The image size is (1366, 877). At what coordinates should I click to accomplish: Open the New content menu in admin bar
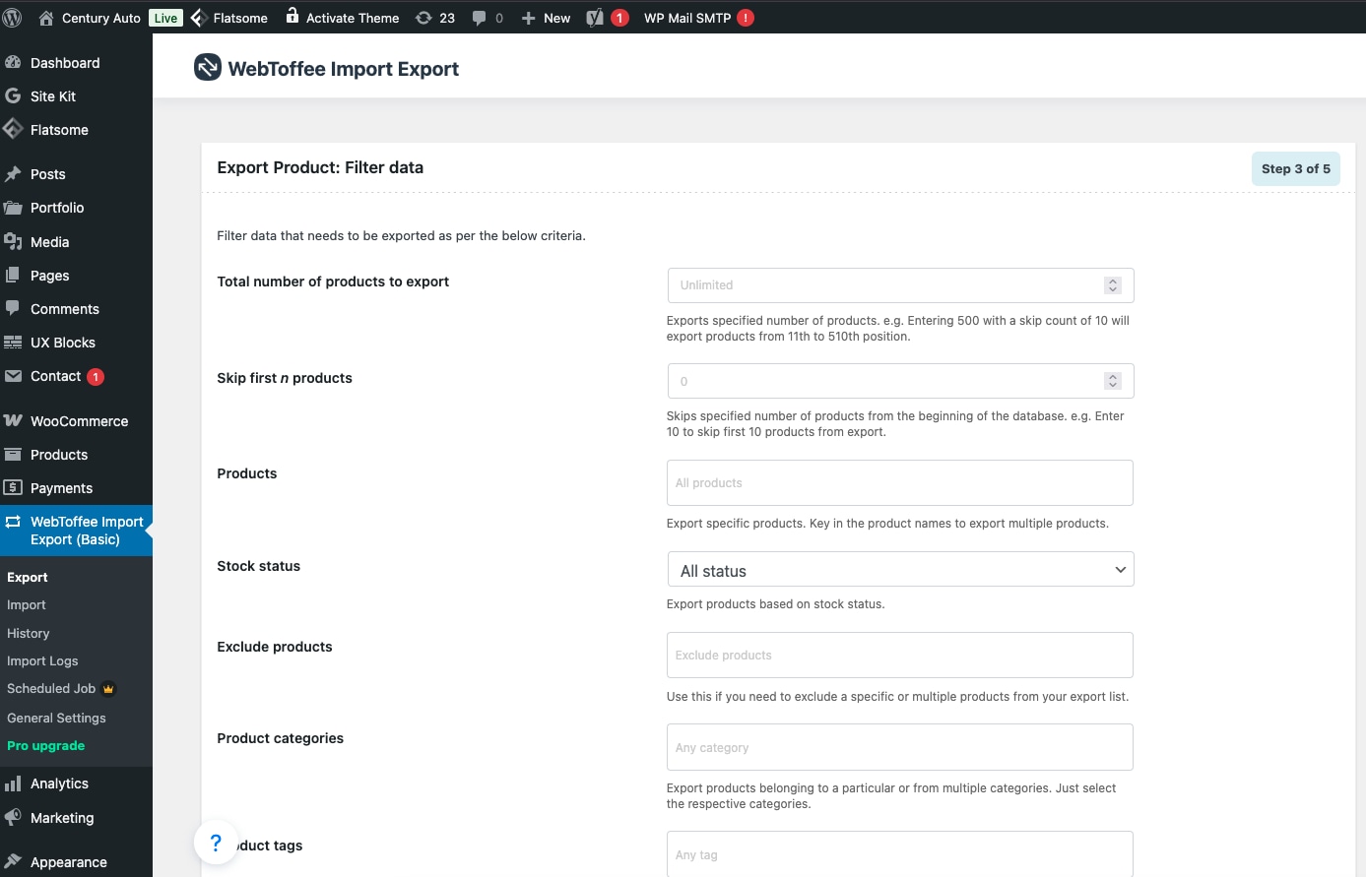tap(546, 18)
